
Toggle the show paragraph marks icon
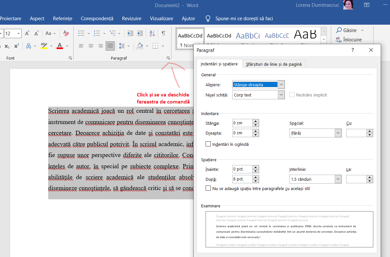click(x=164, y=33)
